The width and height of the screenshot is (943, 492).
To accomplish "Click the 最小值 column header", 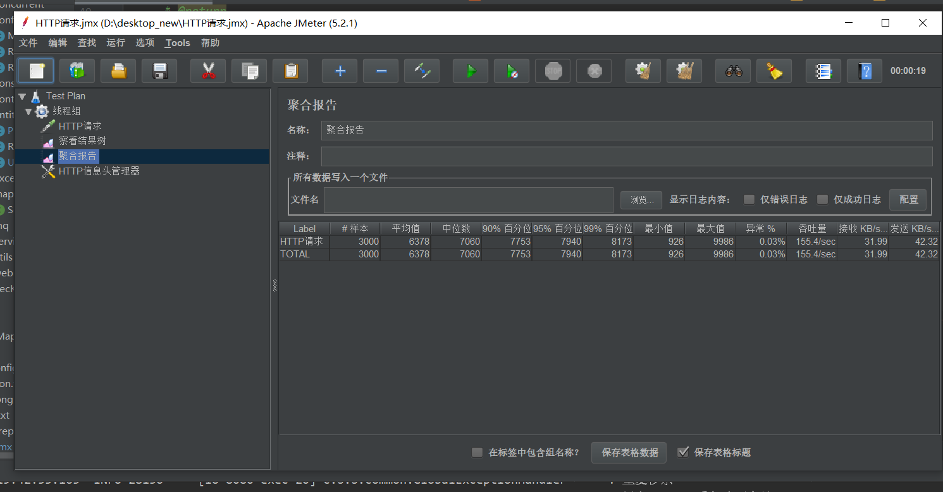I will tap(658, 229).
